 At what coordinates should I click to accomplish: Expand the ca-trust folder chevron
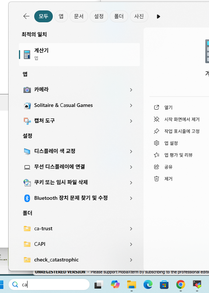click(x=131, y=229)
